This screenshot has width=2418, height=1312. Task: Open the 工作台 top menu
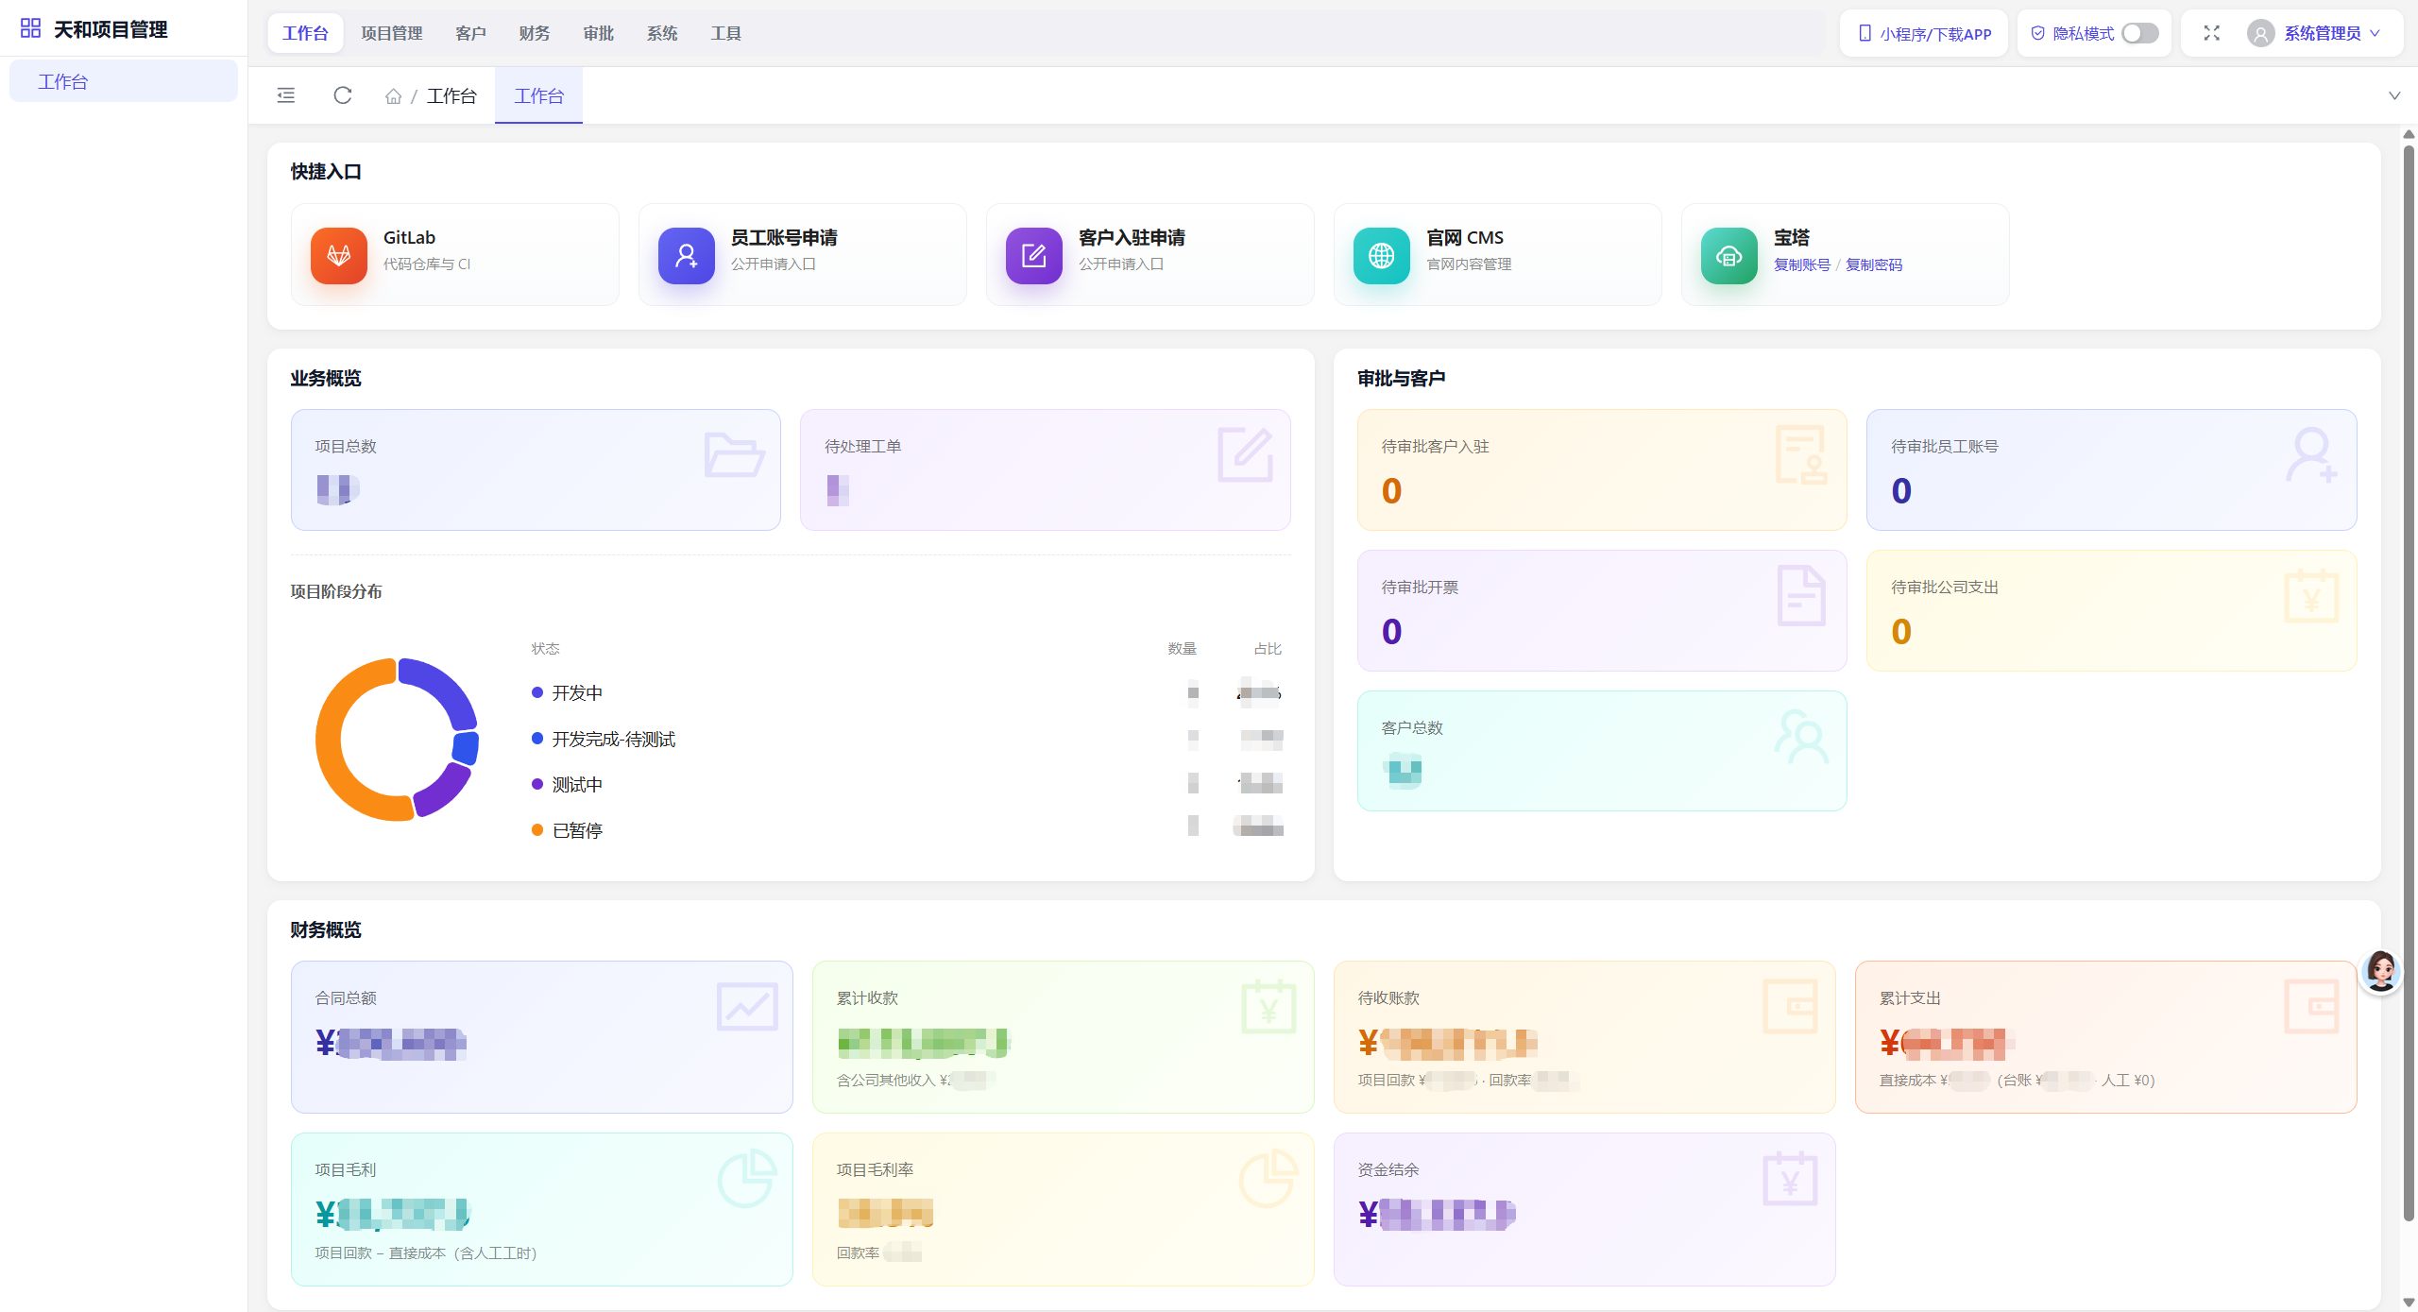pos(305,33)
